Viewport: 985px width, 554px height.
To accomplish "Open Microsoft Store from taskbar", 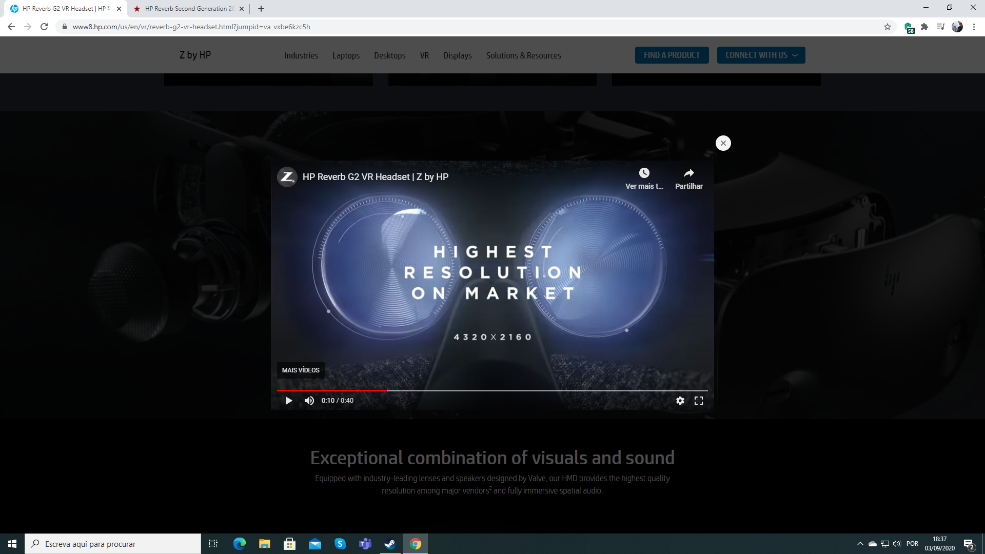I will [x=290, y=544].
